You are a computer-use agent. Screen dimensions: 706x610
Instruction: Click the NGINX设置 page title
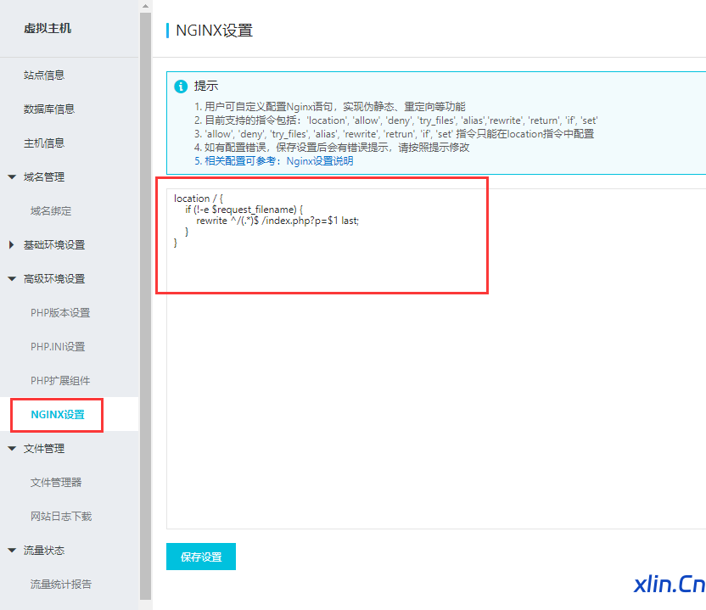point(215,31)
